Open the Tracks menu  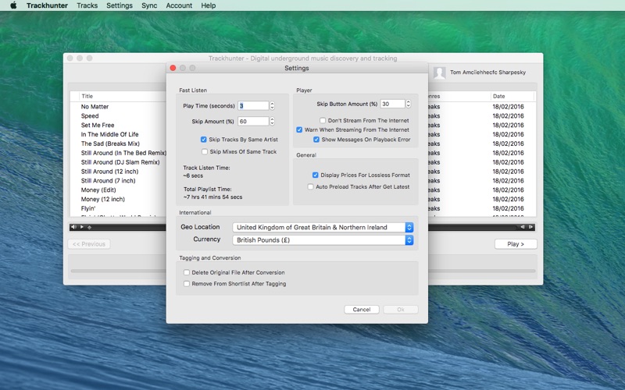(x=87, y=5)
